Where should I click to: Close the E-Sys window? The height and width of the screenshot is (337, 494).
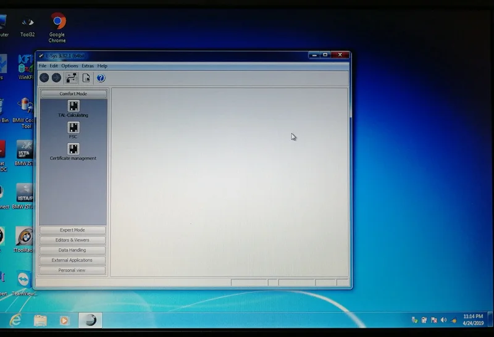click(340, 55)
